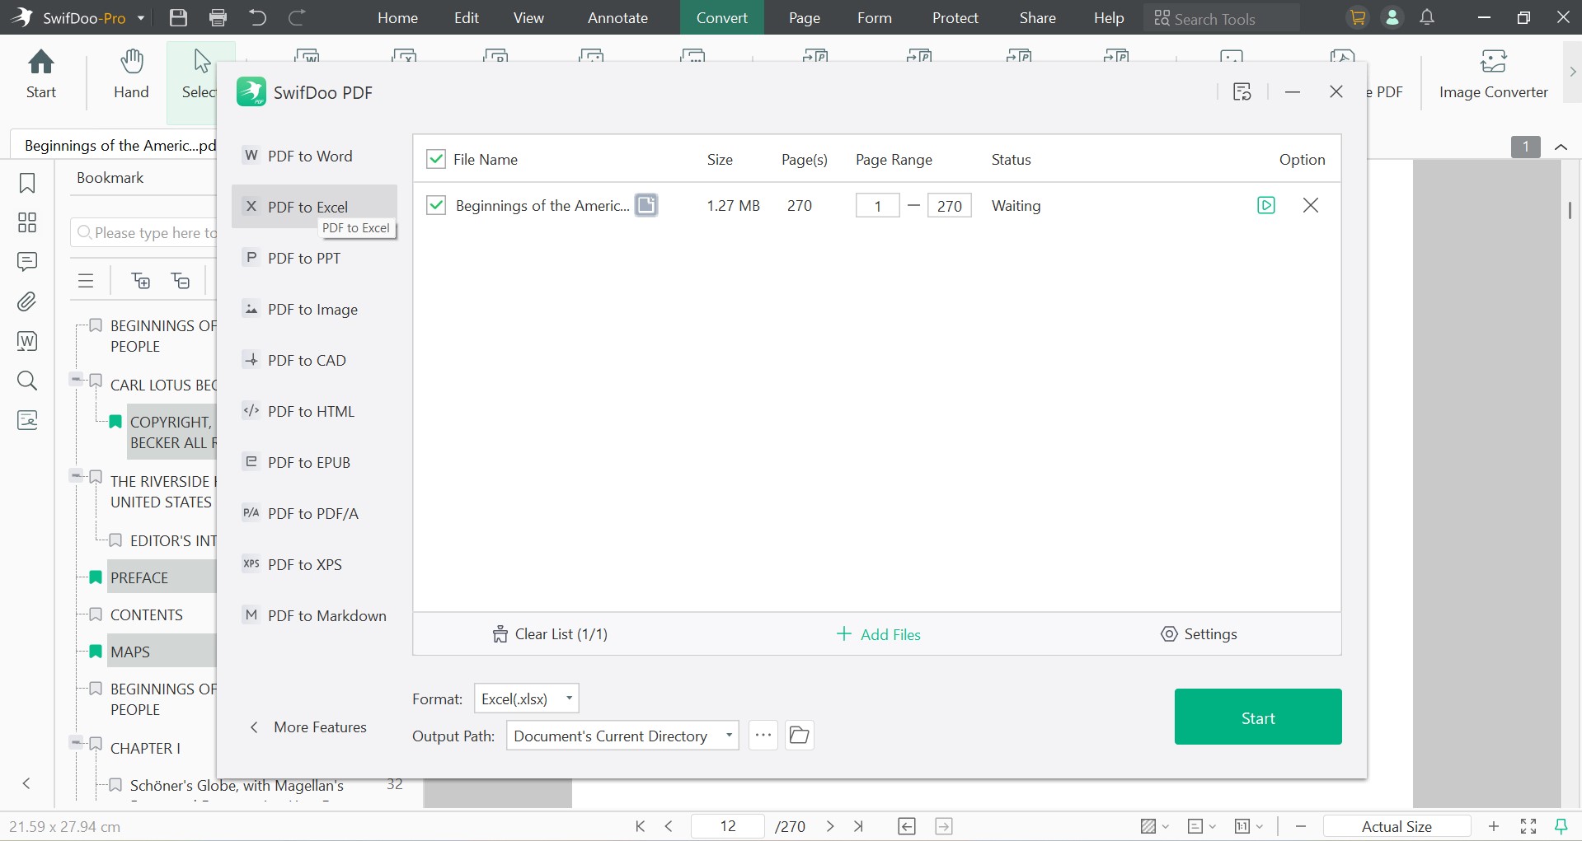The width and height of the screenshot is (1582, 841).
Task: Click the Redo arrow icon
Action: 297,17
